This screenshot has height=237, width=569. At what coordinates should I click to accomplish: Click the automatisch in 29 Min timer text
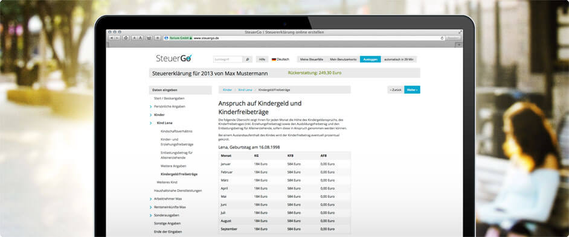pos(399,59)
